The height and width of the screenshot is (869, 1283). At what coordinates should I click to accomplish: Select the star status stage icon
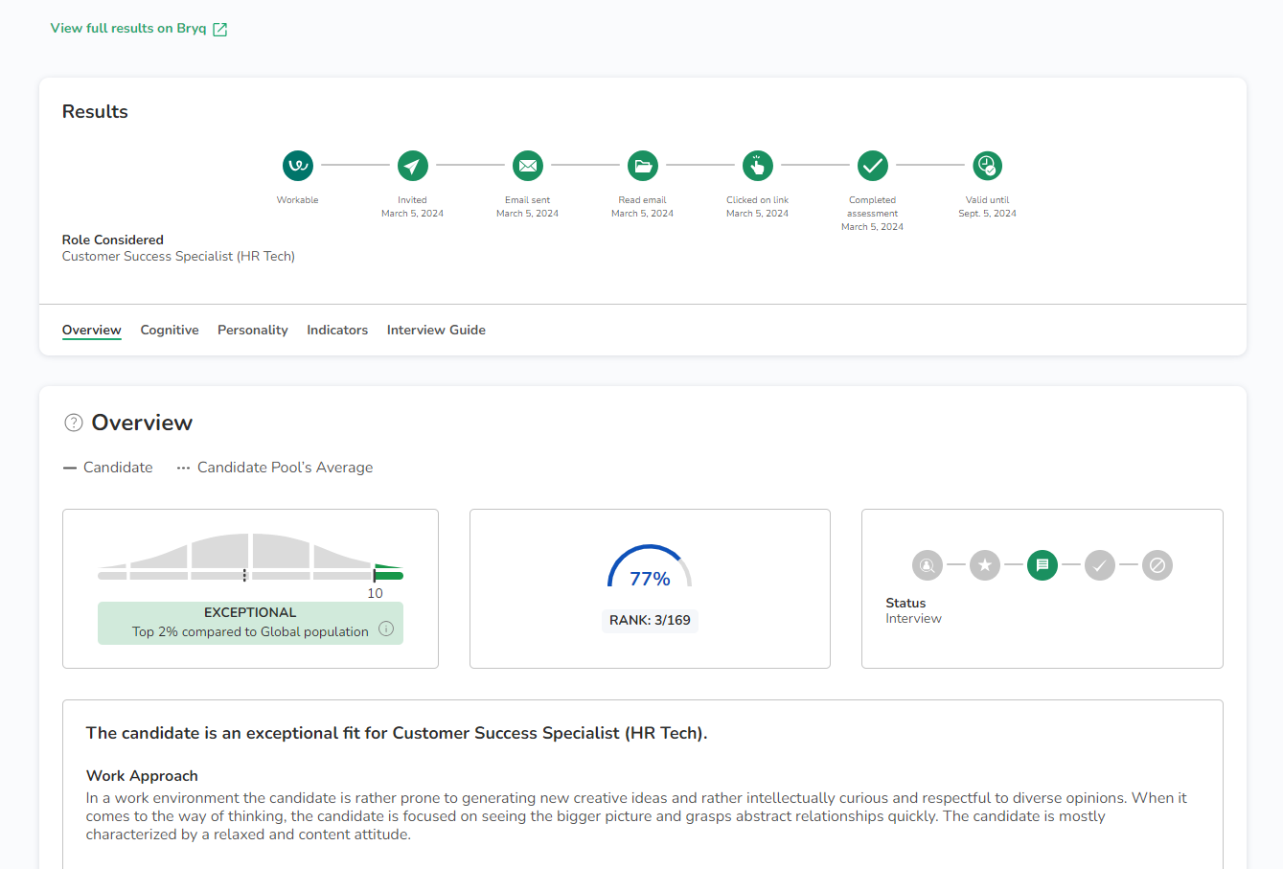coord(985,565)
